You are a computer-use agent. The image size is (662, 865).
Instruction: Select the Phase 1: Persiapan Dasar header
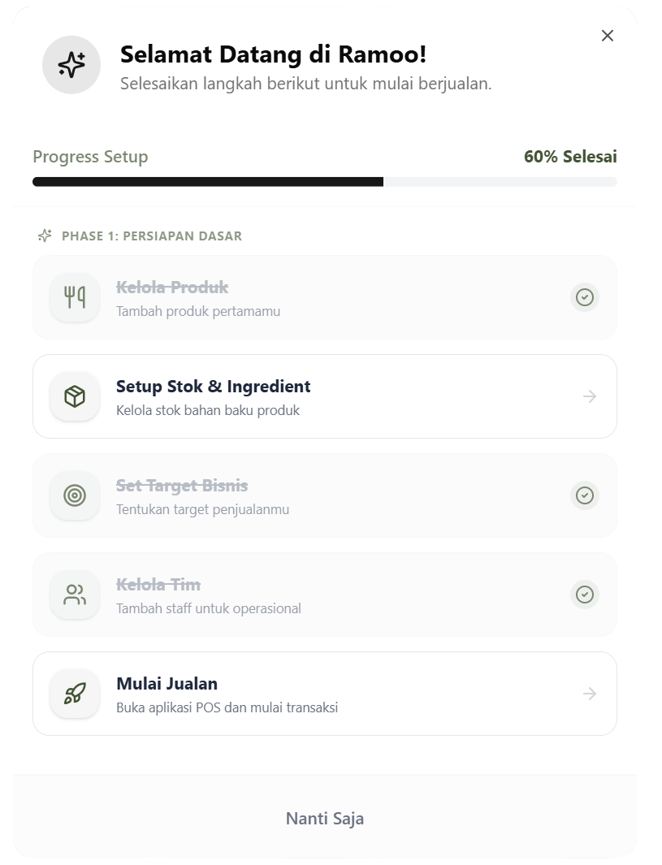point(151,236)
